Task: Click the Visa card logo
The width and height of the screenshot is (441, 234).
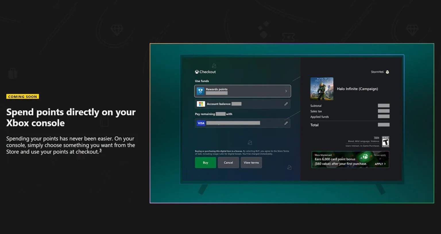Action: tap(201, 123)
